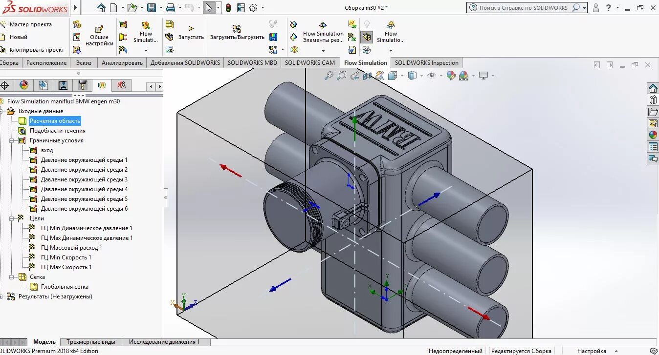
Task: Click the traffic light rebuild icon
Action: click(x=228, y=8)
